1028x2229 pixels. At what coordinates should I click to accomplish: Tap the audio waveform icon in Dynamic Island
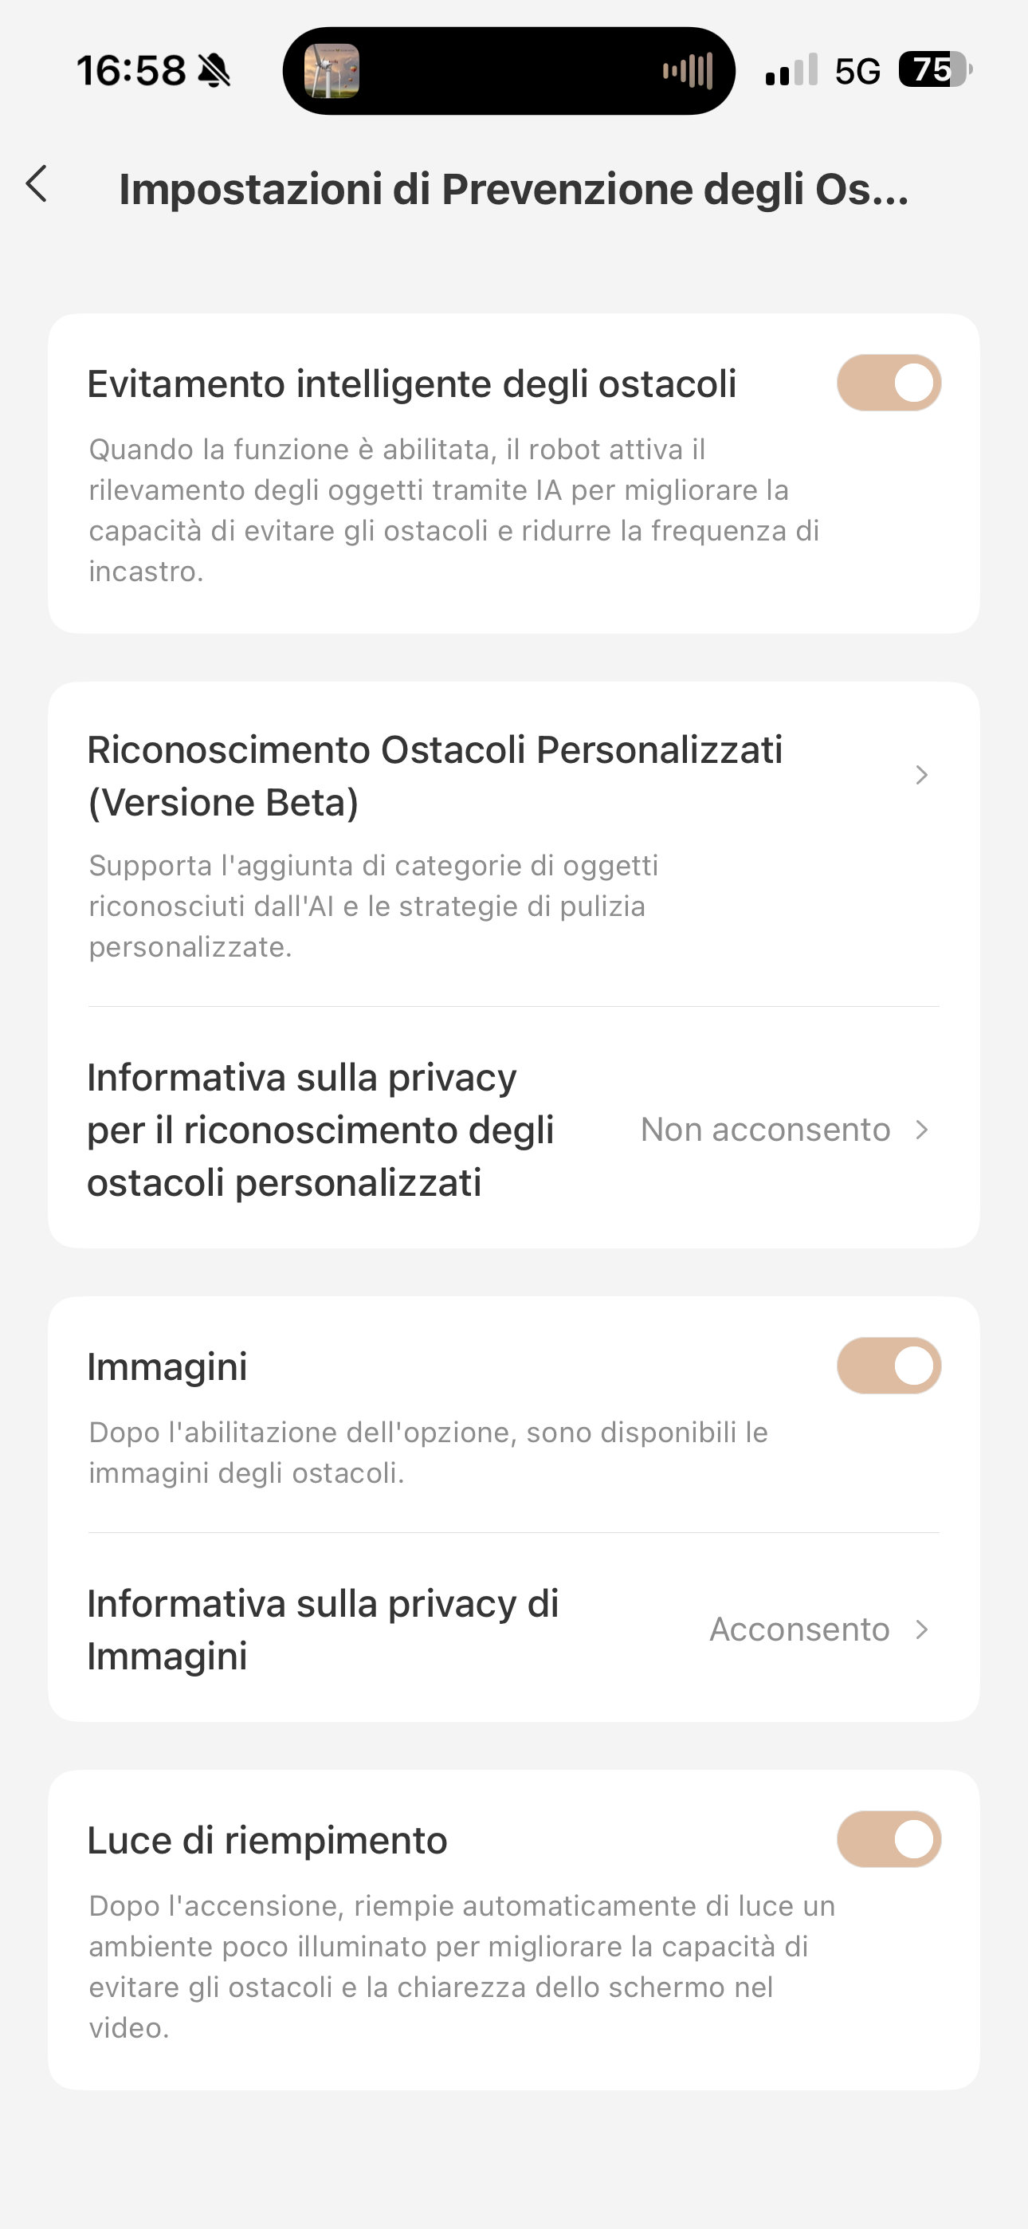point(688,71)
